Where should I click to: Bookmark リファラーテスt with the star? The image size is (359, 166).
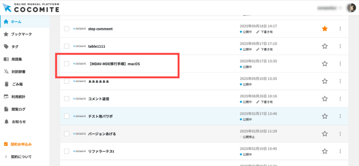(x=324, y=151)
